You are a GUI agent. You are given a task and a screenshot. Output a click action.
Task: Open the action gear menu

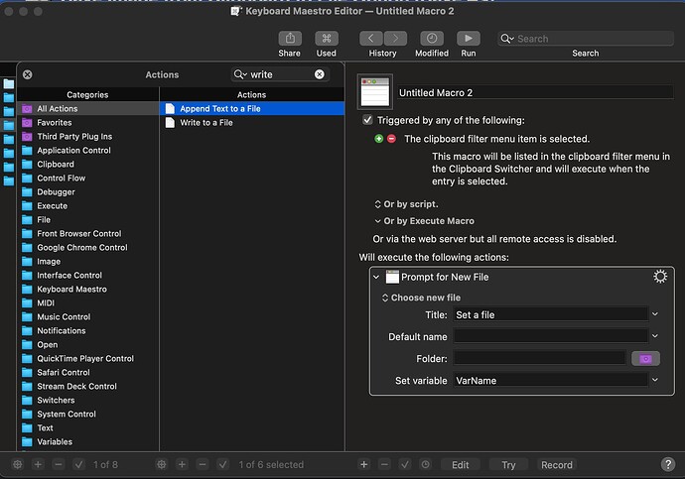(660, 277)
